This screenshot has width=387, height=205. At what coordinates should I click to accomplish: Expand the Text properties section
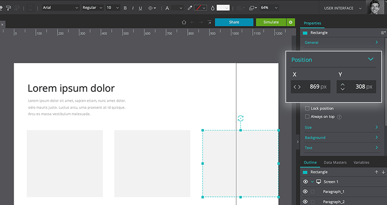(341, 148)
